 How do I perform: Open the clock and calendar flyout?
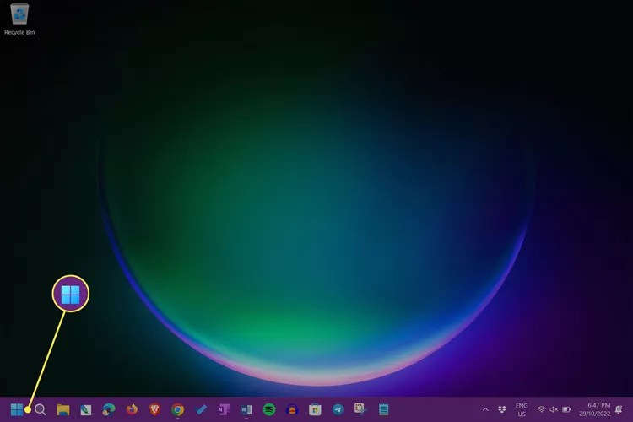point(595,409)
